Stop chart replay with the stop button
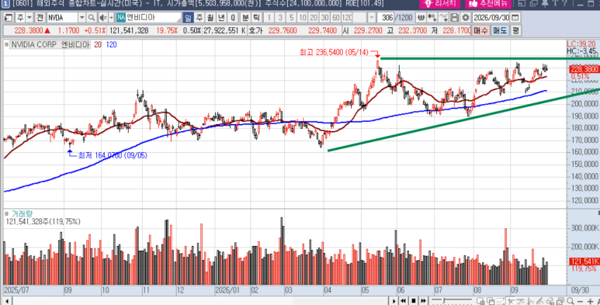 point(413,301)
